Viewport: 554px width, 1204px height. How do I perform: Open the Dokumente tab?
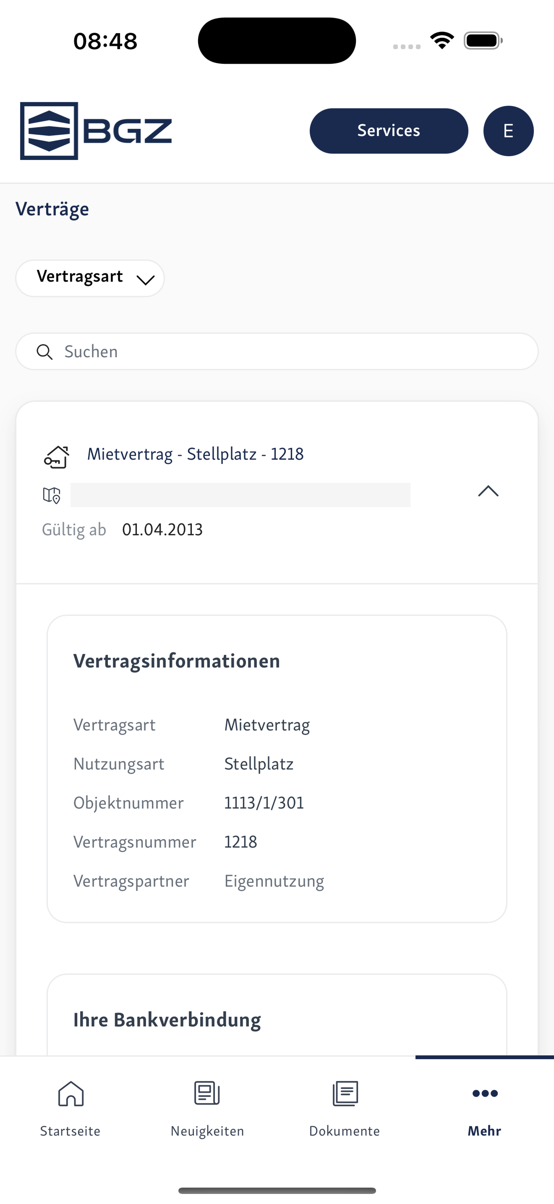tap(345, 1109)
